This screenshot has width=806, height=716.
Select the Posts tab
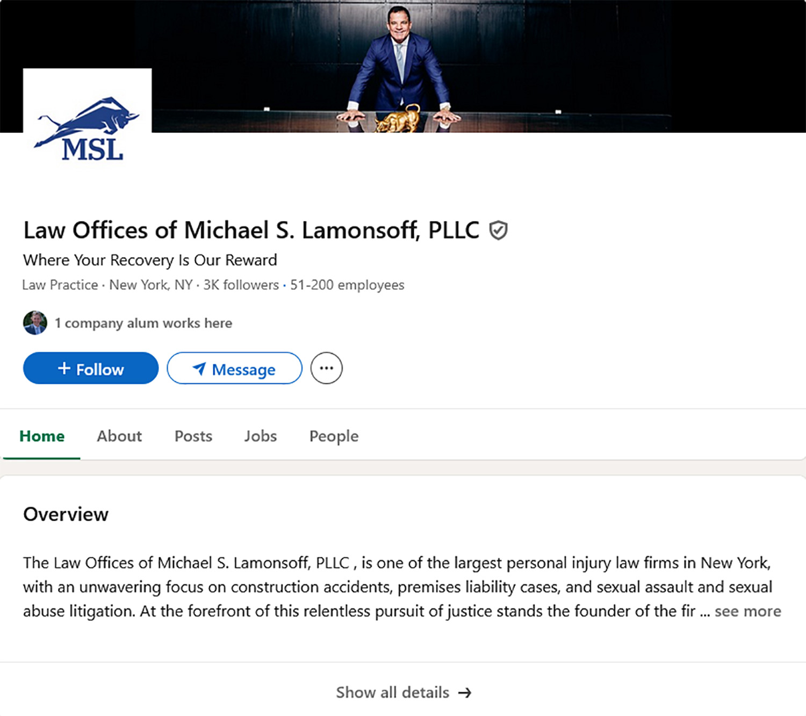click(193, 436)
